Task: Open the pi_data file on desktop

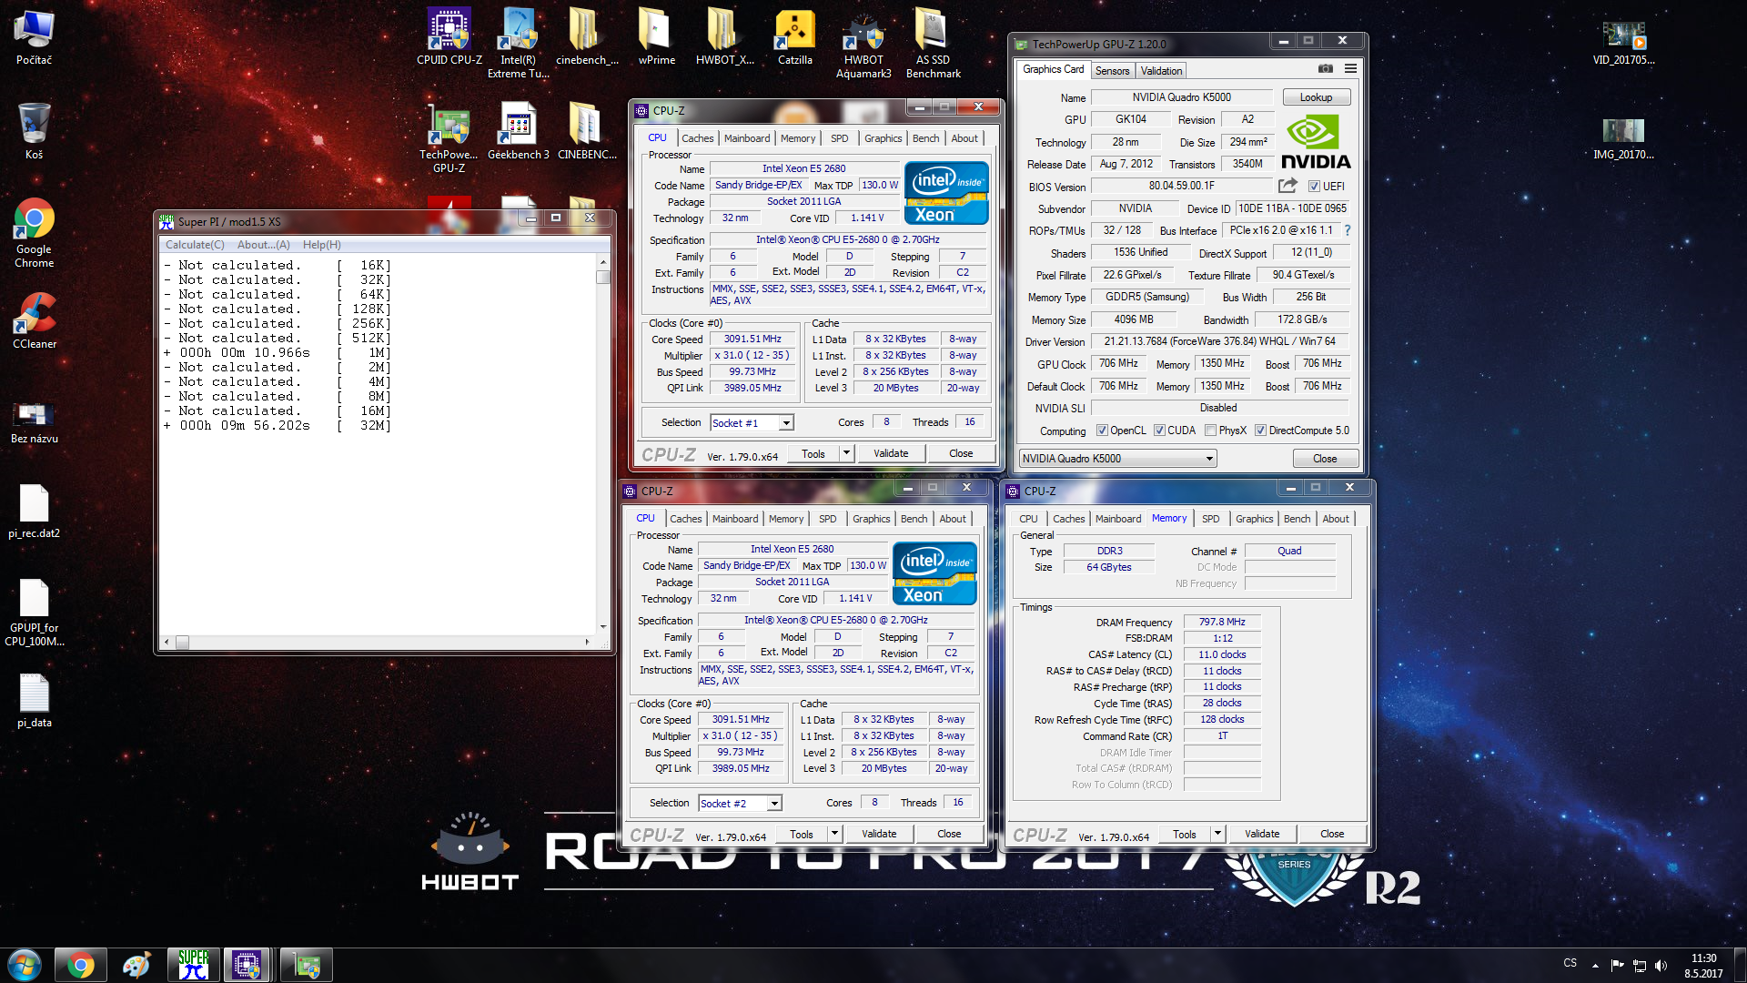Action: [34, 701]
